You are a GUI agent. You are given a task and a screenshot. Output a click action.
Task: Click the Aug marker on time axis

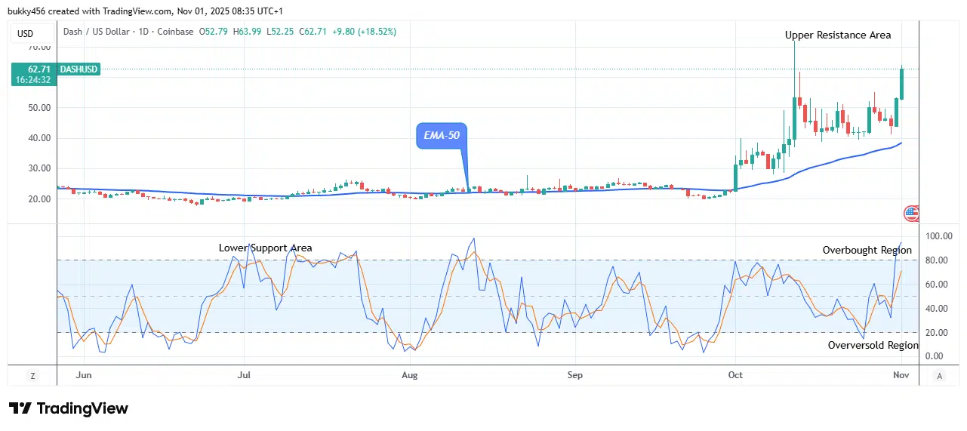click(x=409, y=374)
